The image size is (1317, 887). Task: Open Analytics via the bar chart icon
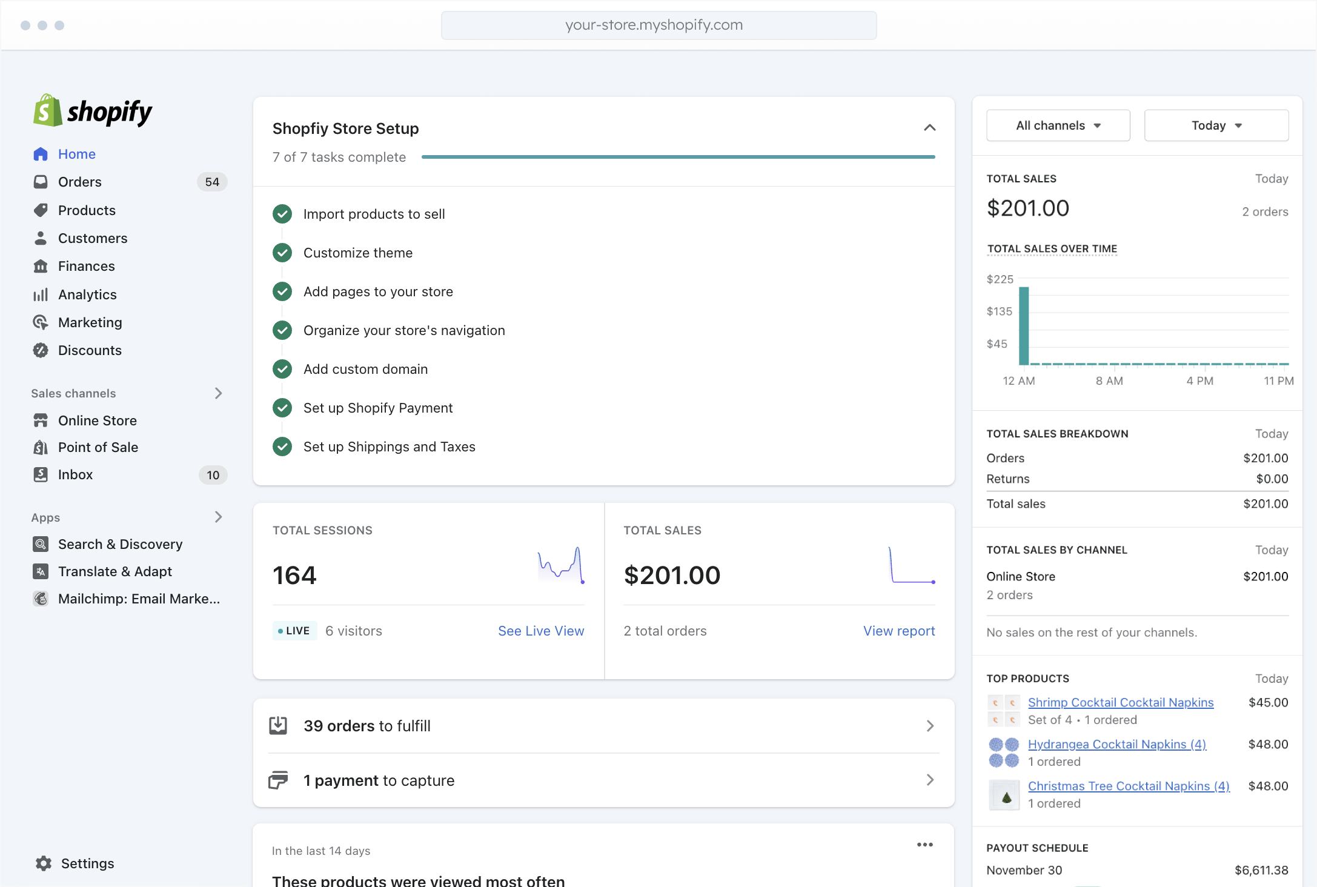tap(41, 294)
